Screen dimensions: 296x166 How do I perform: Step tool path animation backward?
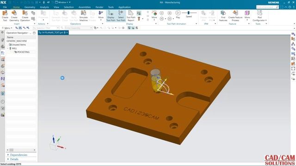coord(161,13)
